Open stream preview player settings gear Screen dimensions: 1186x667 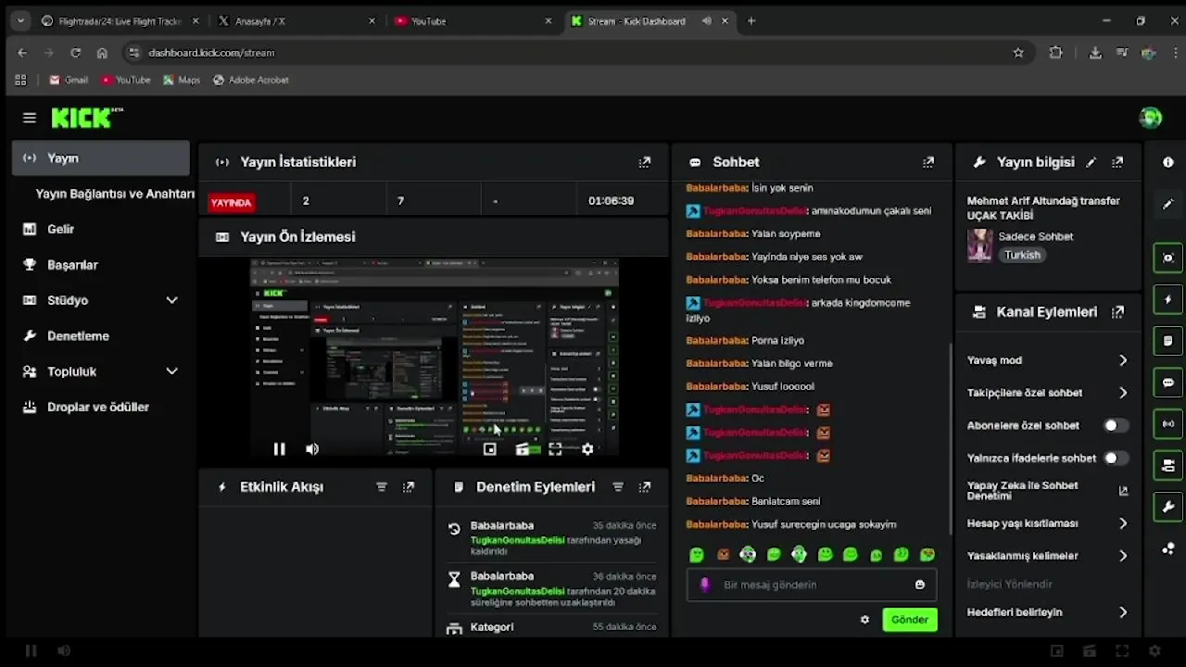click(587, 449)
